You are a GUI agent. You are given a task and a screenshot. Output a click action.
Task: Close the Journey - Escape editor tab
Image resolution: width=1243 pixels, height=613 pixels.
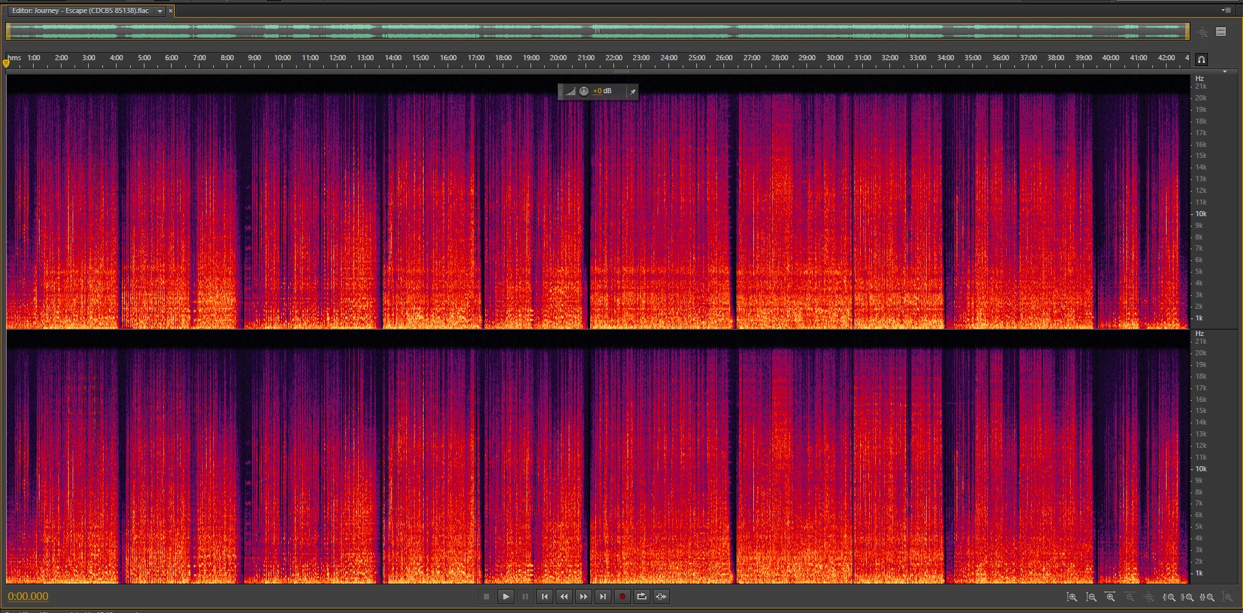[171, 11]
